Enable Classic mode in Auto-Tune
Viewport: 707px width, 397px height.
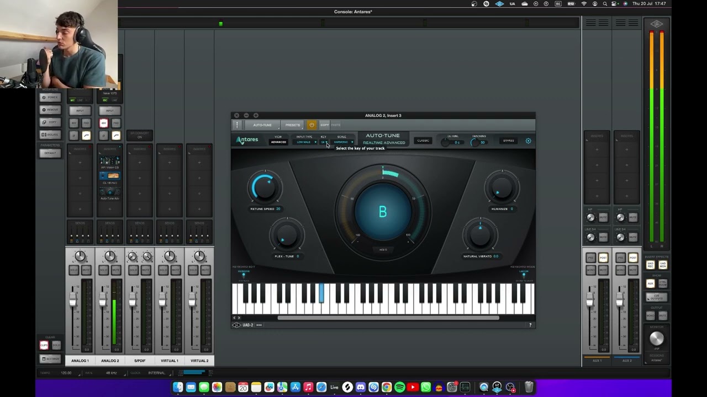click(x=423, y=141)
